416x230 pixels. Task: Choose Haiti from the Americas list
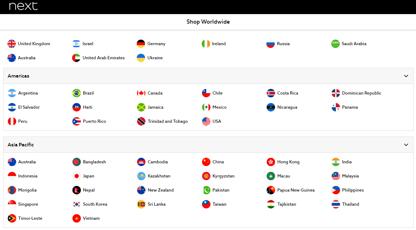coord(83,107)
